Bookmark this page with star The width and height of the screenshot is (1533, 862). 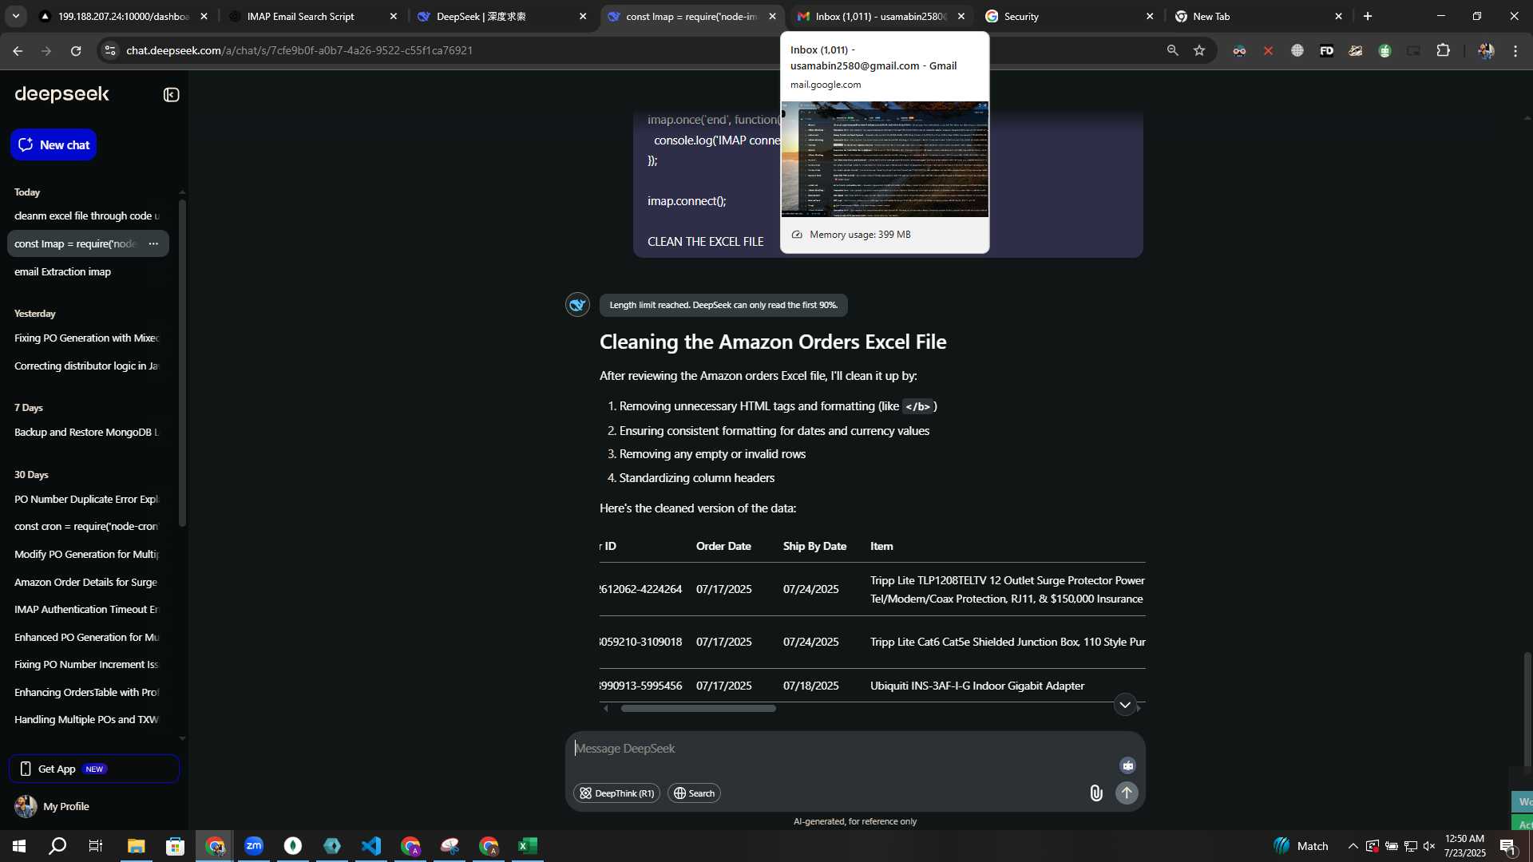[x=1199, y=50]
